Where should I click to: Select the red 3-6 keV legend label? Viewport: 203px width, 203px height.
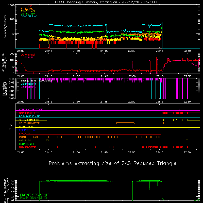[26, 6]
